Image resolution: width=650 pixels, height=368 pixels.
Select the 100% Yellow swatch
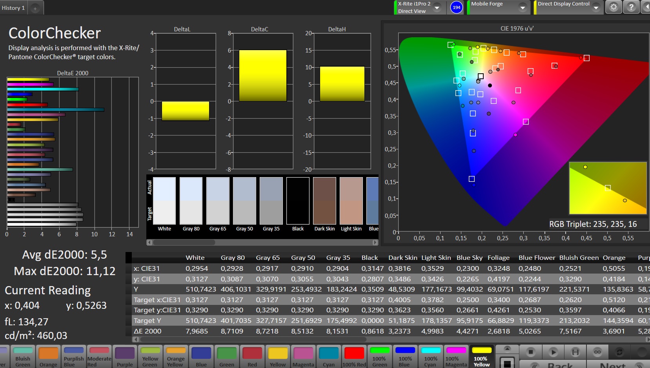[481, 357]
